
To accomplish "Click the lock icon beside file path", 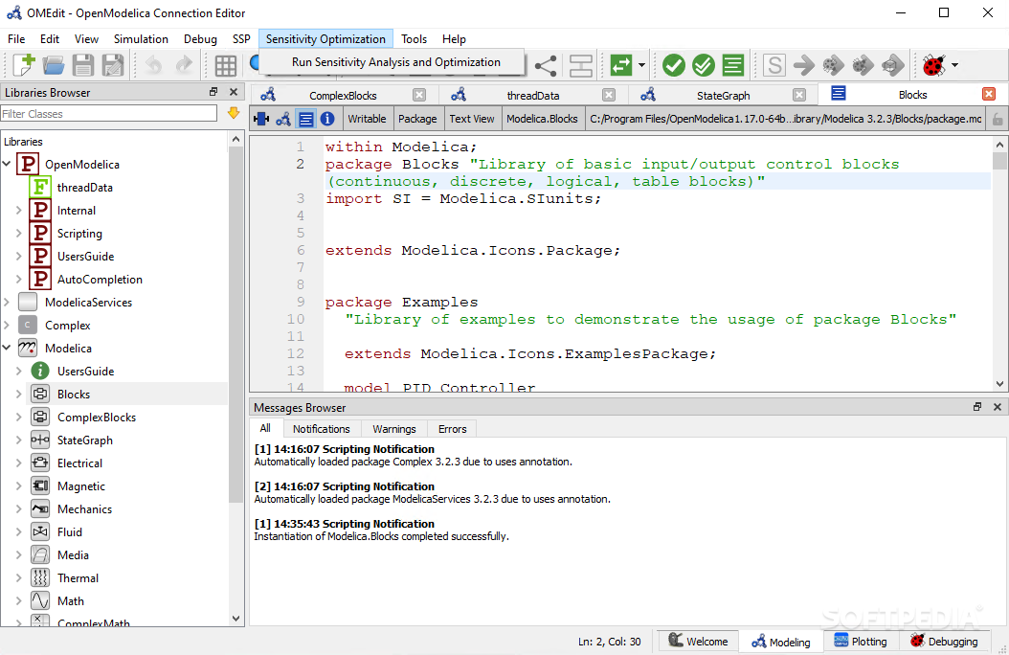I will [998, 119].
